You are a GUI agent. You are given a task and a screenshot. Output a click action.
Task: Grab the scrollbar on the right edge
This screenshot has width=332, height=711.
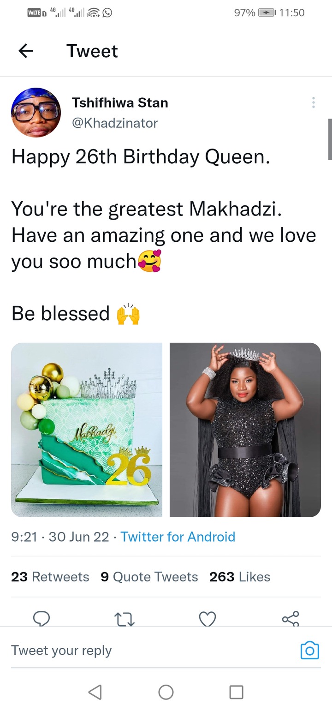click(330, 139)
